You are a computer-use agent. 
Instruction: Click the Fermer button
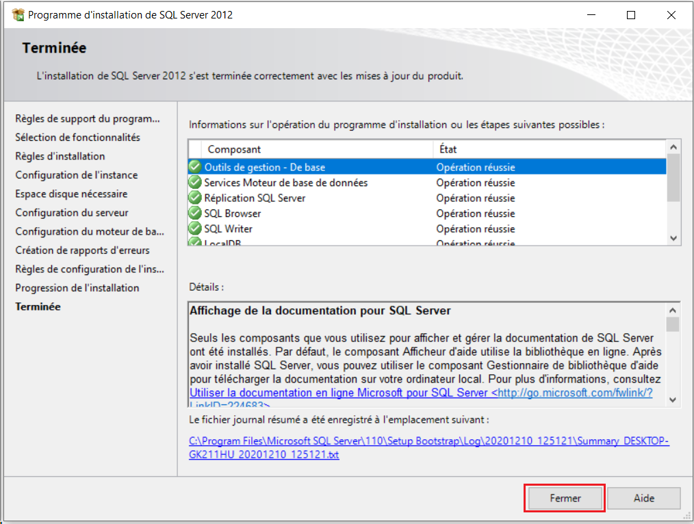pos(565,499)
